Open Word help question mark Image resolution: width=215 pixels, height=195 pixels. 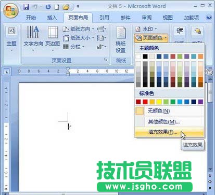209,18
